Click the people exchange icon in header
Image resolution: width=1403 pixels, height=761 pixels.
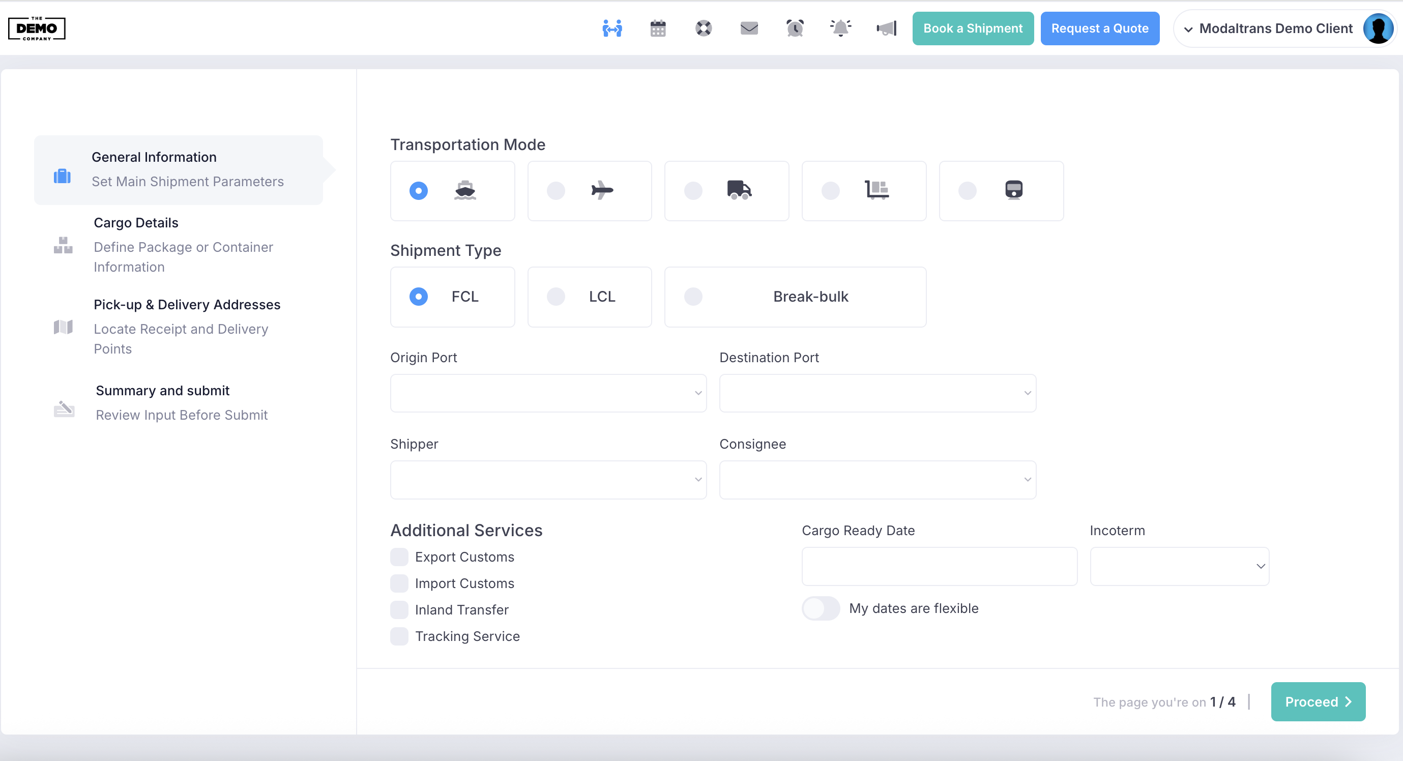pos(612,28)
